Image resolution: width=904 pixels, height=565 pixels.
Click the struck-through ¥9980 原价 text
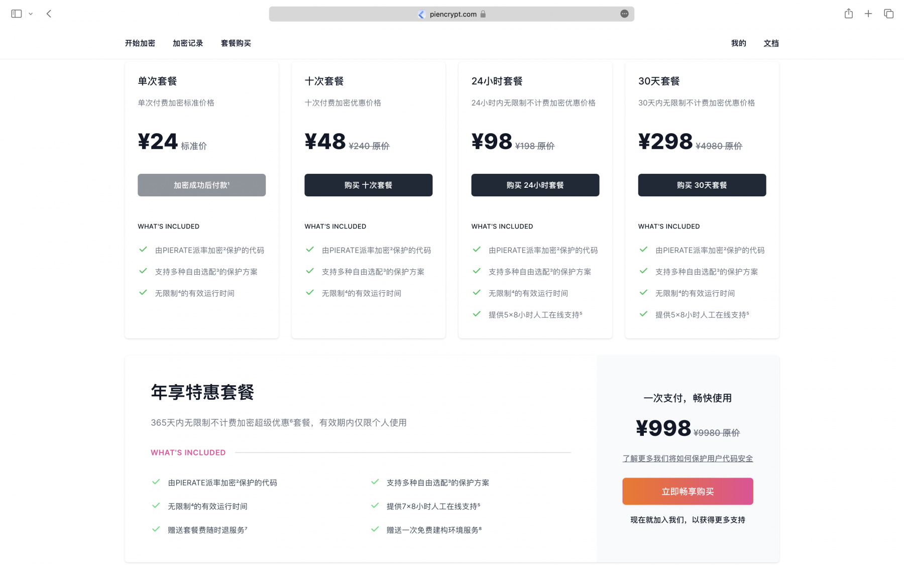click(717, 433)
